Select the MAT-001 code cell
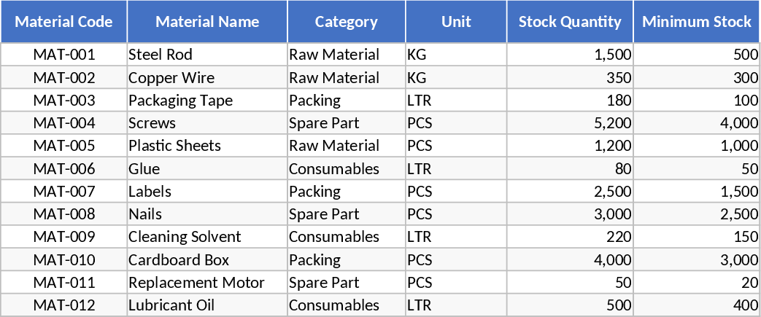Image resolution: width=761 pixels, height=317 pixels. 64,55
